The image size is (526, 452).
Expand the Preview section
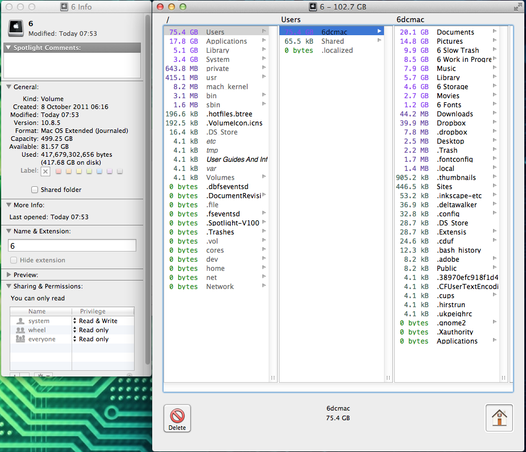click(x=9, y=275)
